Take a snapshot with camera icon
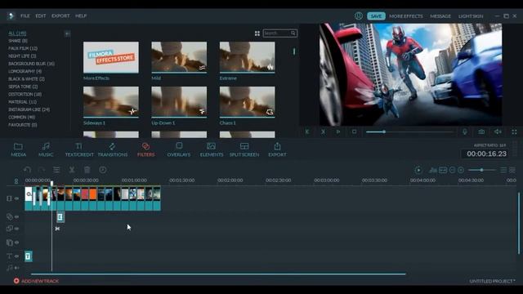This screenshot has height=294, width=523. point(481,132)
